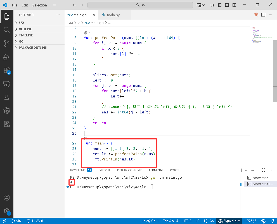277x224 pixels.
Task: Open the Explorer views and more actions menu
Action: tap(58, 15)
